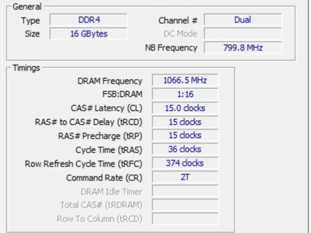Click the CAS# Latency (CL) label
Image resolution: width=311 pixels, height=233 pixels.
click(107, 108)
